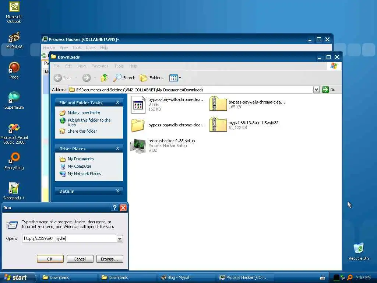Click the on-screen keyboard tray icon
Screen dimensions: 377x283
(x=323, y=278)
